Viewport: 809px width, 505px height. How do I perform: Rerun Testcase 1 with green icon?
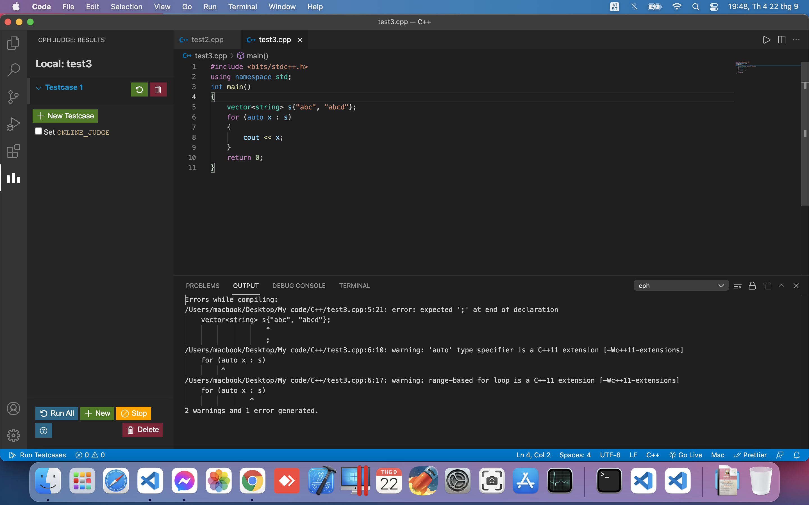tap(139, 89)
